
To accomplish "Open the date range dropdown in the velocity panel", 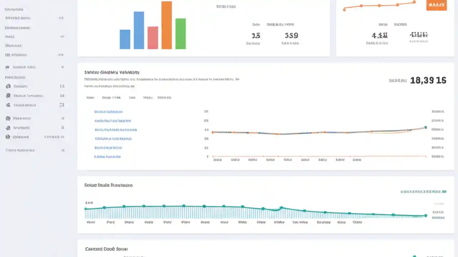I will point(111,97).
